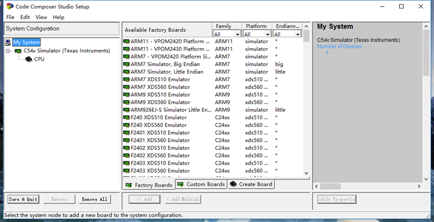
Task: Click board icon of F2403 XDS510 Emulator
Action: tap(126, 163)
